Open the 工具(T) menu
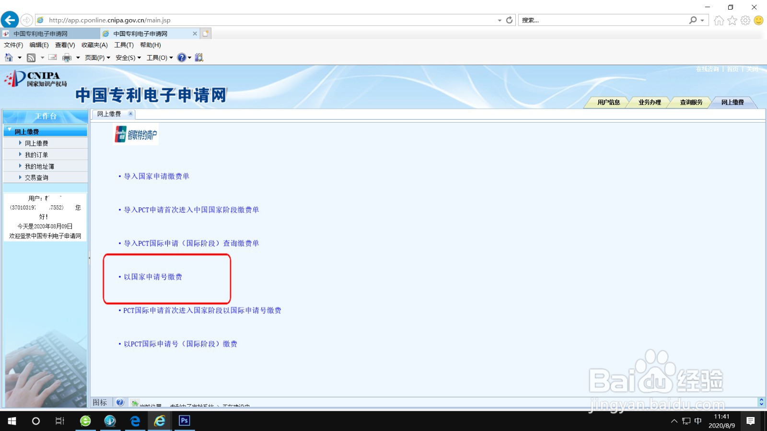The height and width of the screenshot is (431, 767). 124,45
